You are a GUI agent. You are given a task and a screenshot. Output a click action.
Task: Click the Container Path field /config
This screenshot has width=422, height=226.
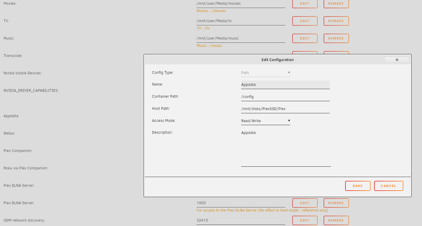tap(285, 96)
